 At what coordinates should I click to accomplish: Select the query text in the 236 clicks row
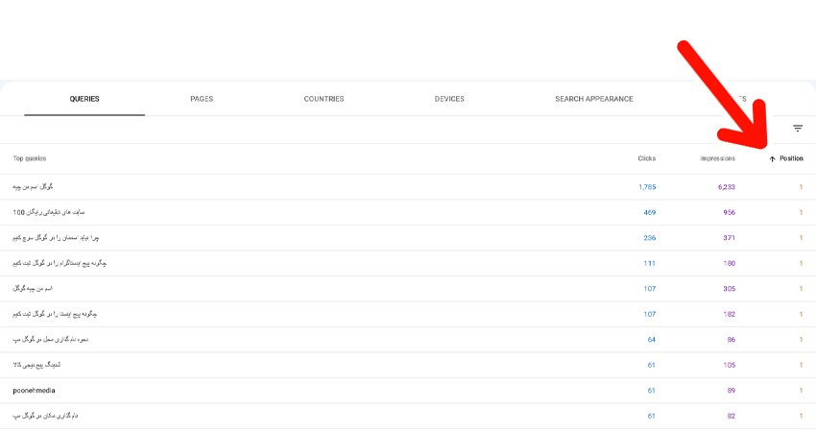tap(56, 238)
